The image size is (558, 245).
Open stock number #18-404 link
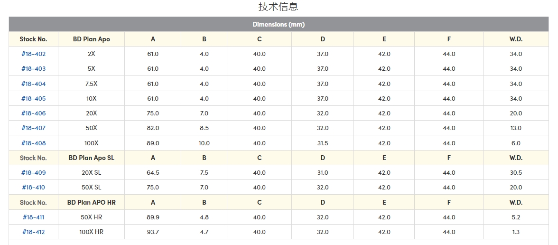33,84
